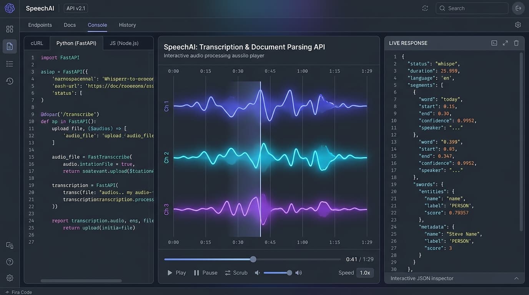529x295 pixels.
Task: Click the "score": 0.79357 JSON line
Action: (446, 212)
